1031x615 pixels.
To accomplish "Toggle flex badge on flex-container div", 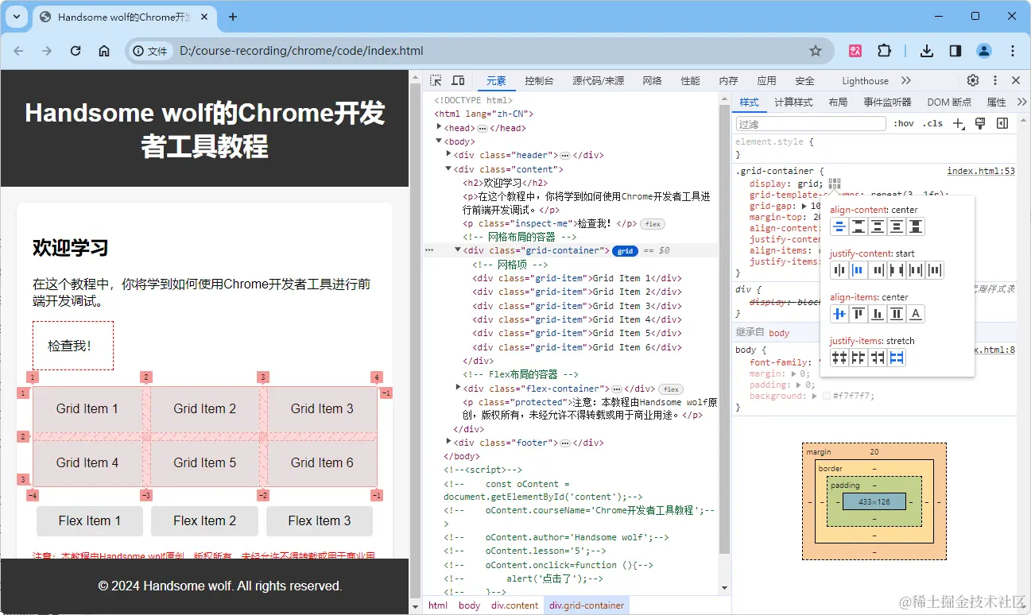I will [x=672, y=389].
